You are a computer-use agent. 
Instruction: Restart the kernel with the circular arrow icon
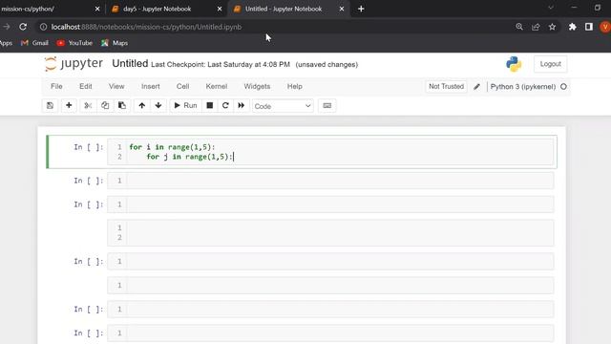pos(225,106)
